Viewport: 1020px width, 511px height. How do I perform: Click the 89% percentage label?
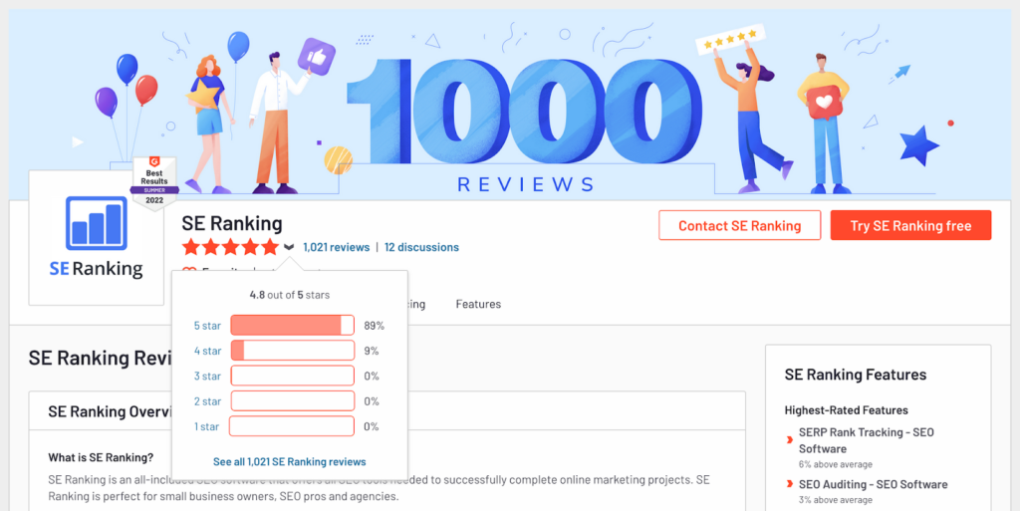[375, 326]
